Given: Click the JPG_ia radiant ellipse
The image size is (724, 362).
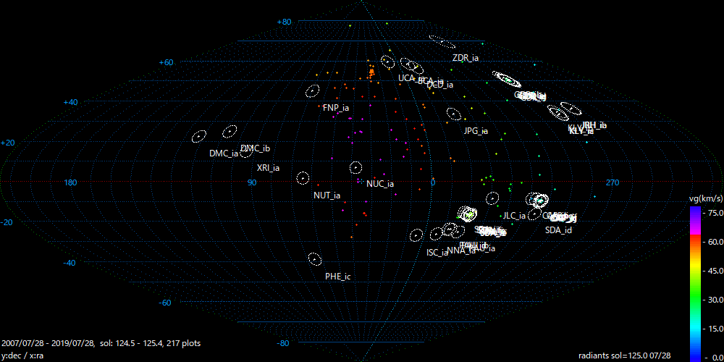Looking at the screenshot, I should 454,114.
